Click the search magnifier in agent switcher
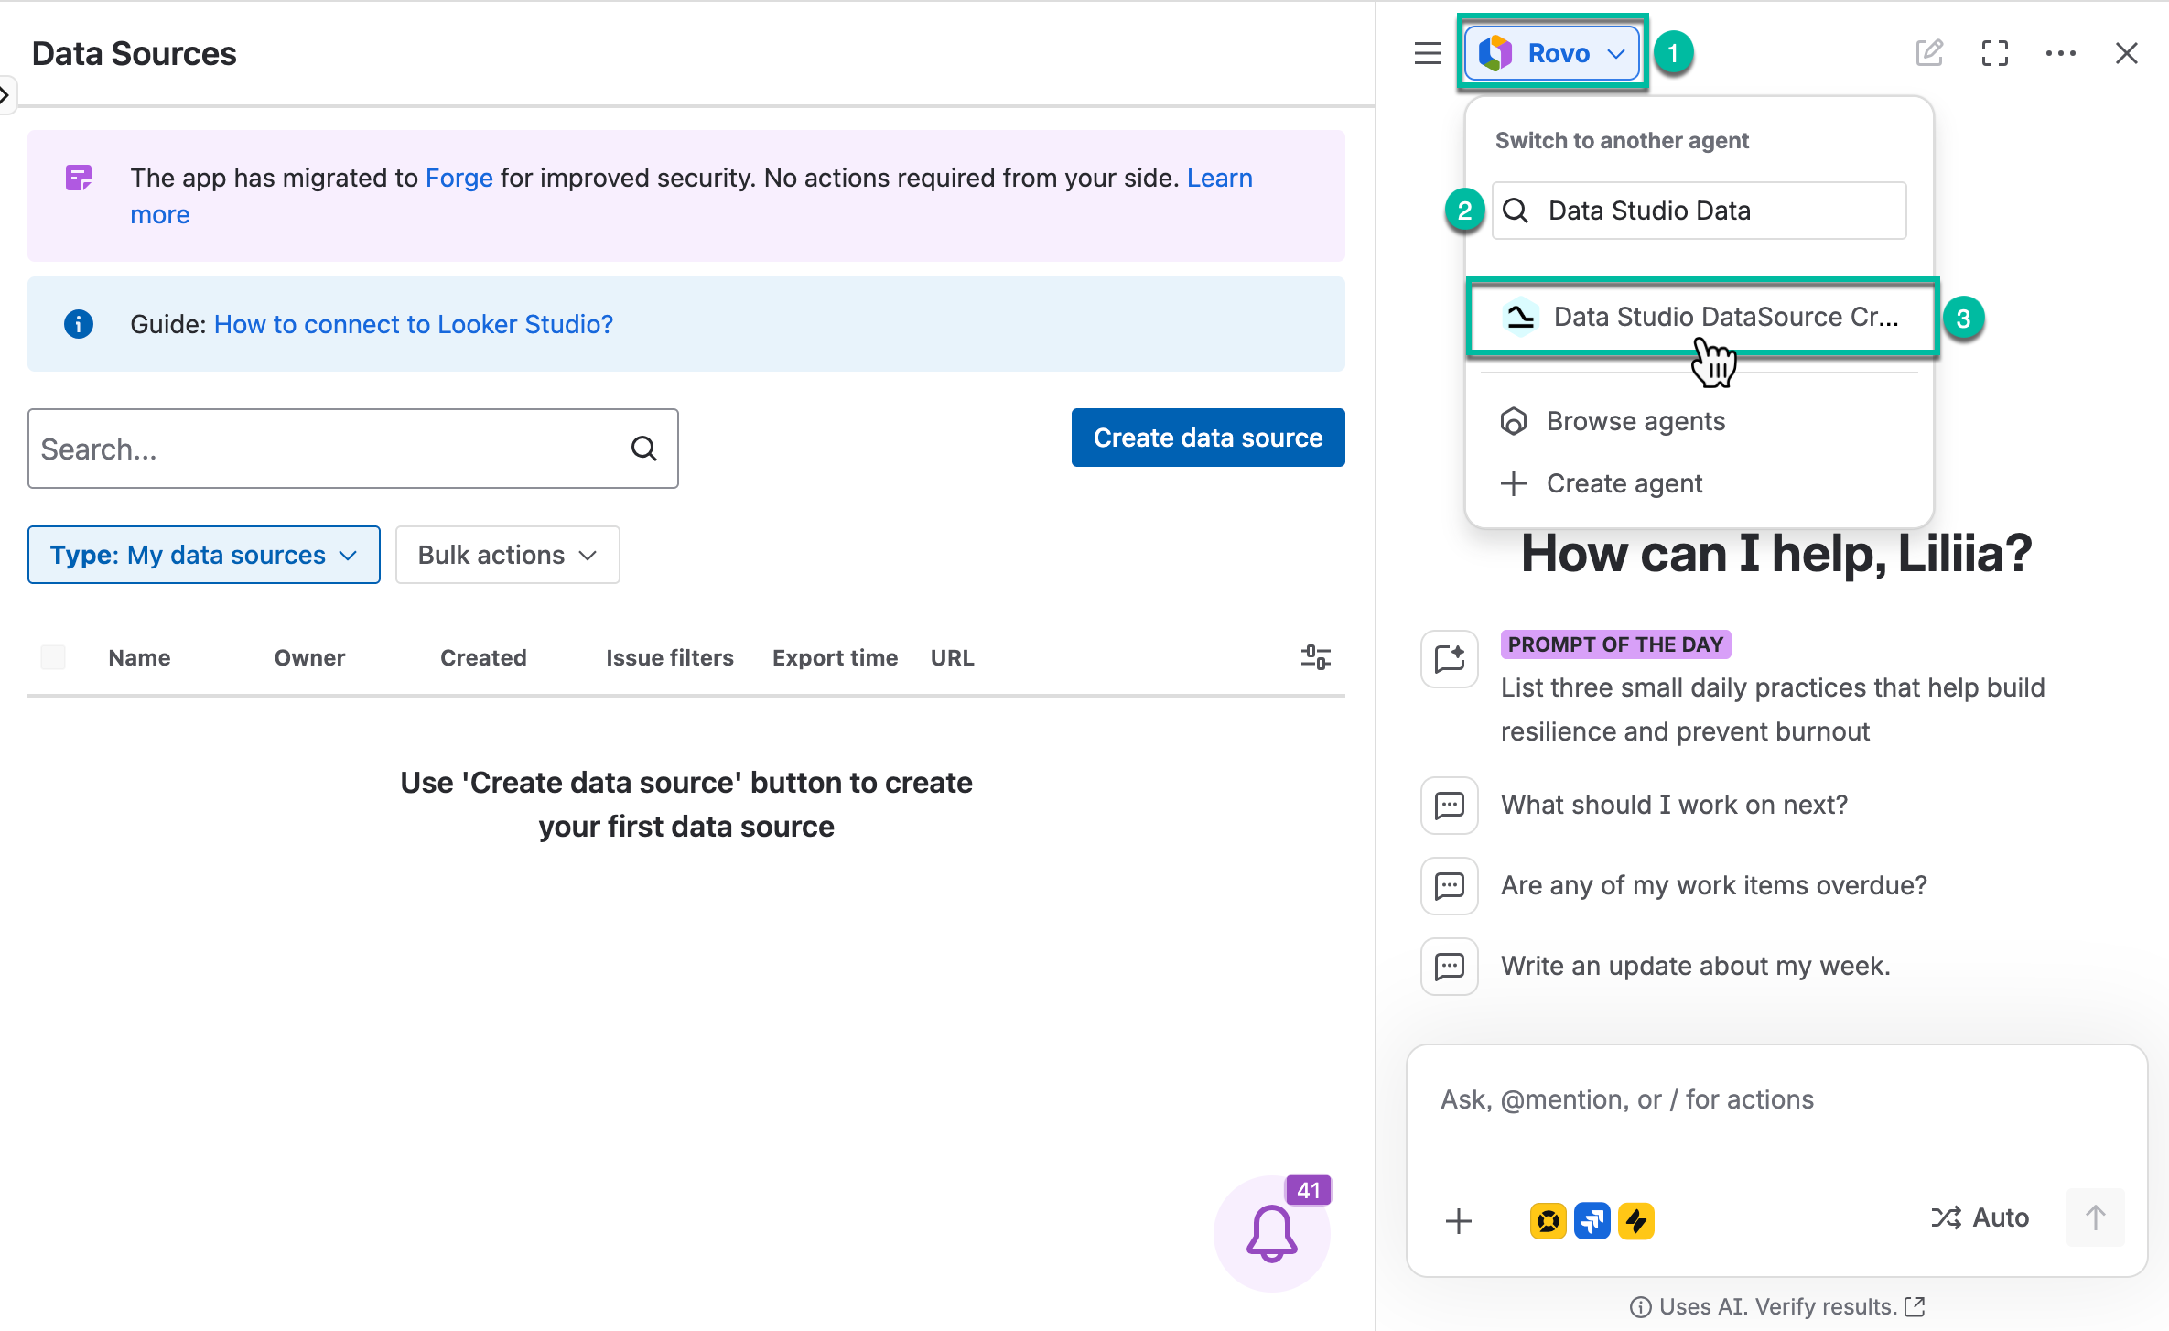This screenshot has height=1331, width=2169. coord(1516,211)
